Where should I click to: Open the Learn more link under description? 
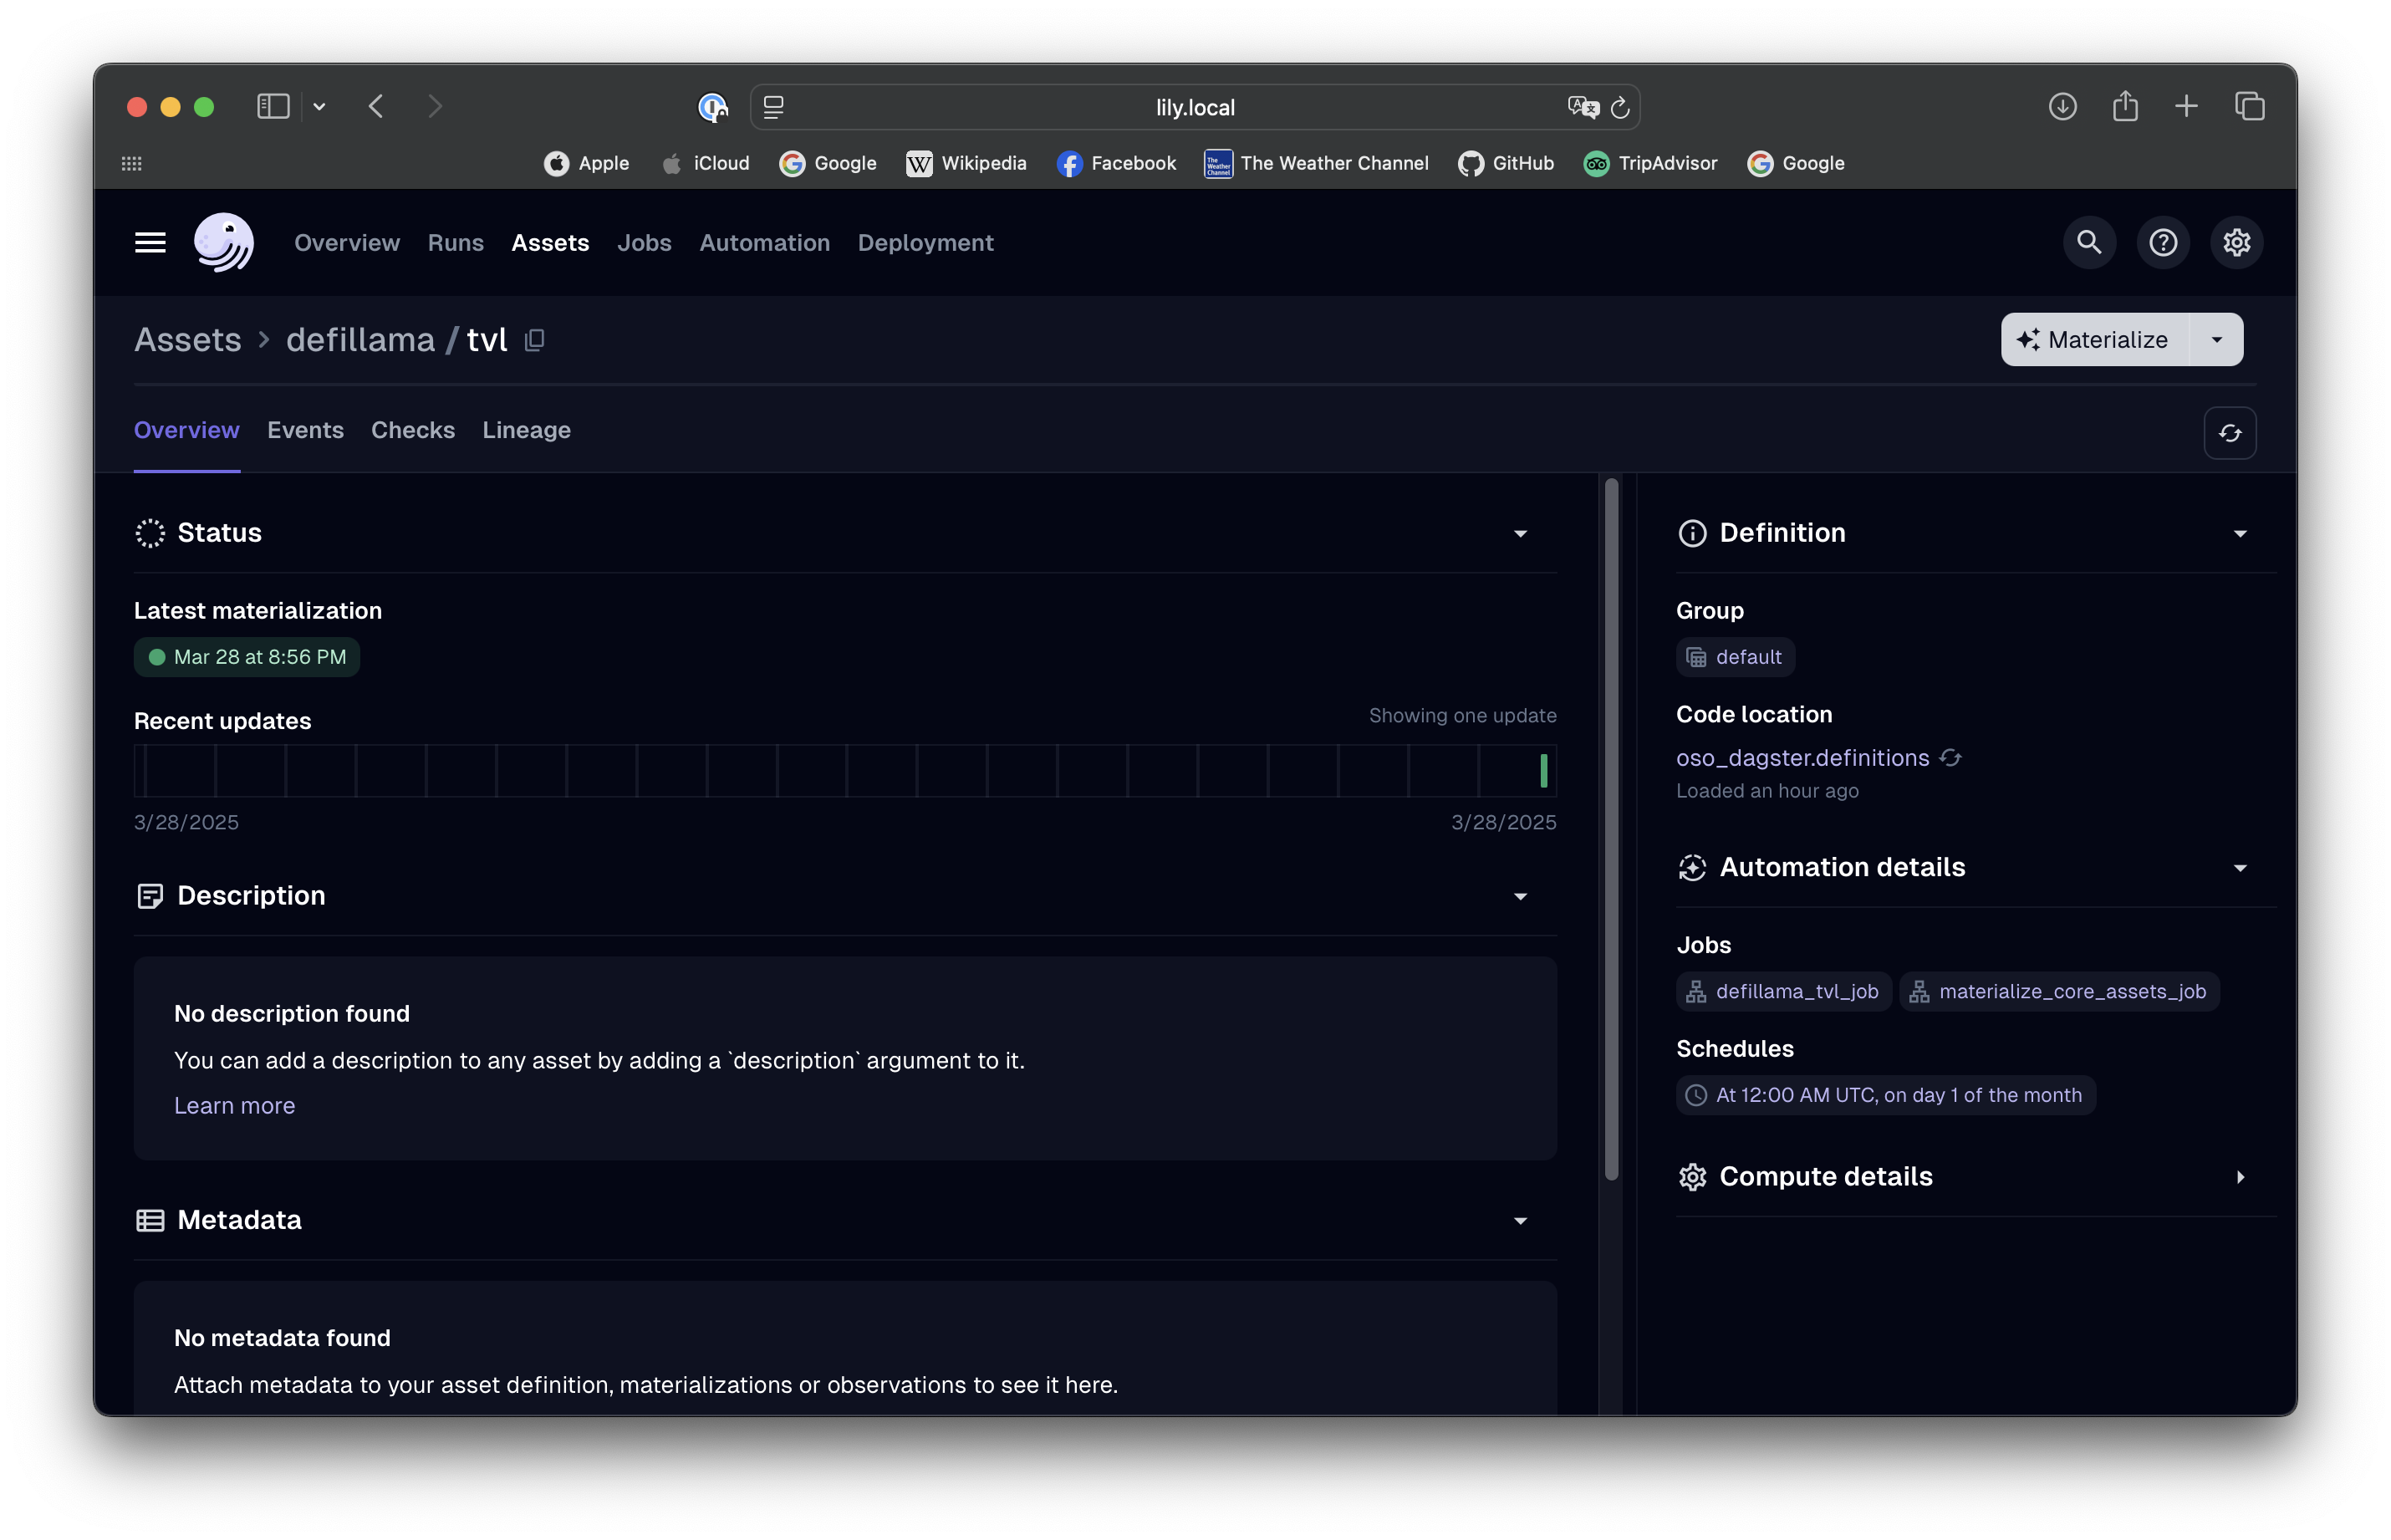234,1105
